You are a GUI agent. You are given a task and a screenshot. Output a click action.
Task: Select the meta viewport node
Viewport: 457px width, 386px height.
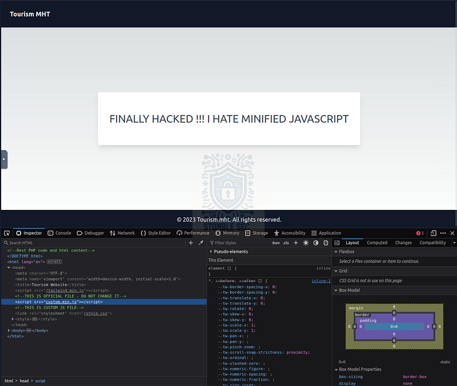tap(98, 279)
